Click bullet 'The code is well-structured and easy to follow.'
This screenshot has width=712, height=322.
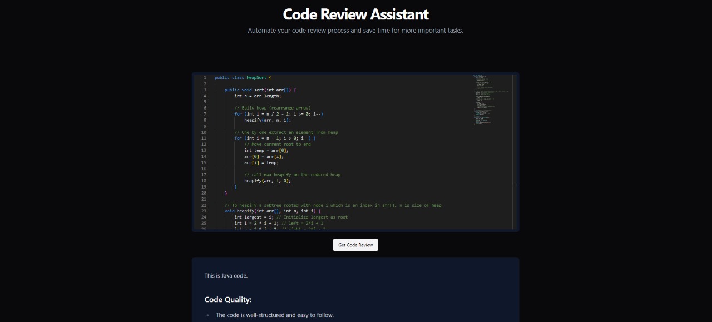click(x=275, y=315)
